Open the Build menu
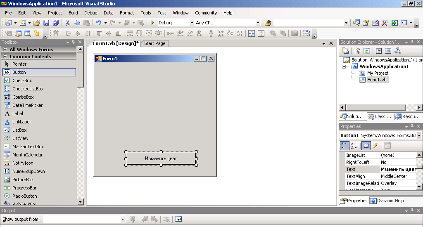The height and width of the screenshot is (227, 423). click(73, 13)
